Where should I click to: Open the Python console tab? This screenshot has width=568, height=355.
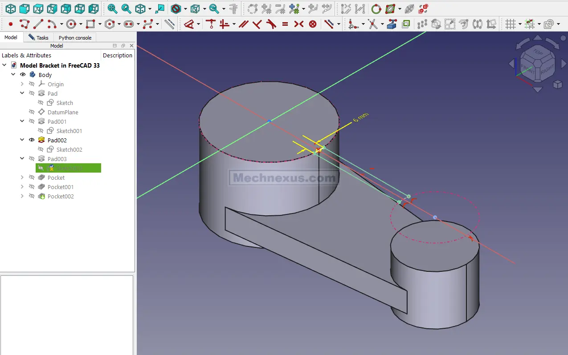75,38
